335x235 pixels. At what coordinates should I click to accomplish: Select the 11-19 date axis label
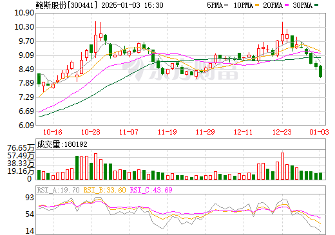(x=167, y=132)
